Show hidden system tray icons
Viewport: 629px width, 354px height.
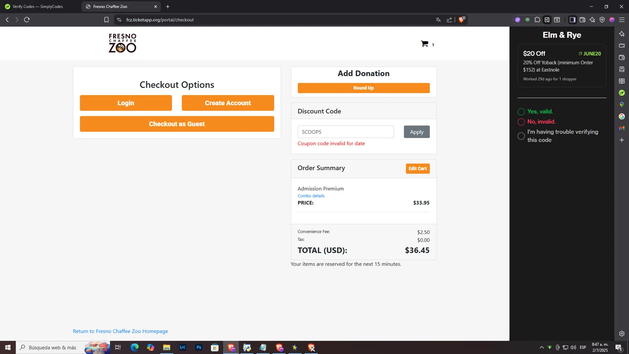[x=542, y=347]
